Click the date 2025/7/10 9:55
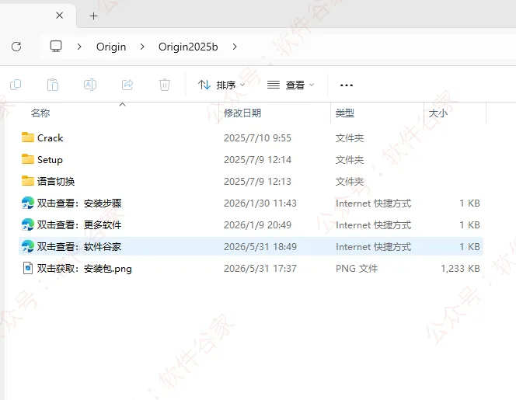Viewport: 516px width, 400px height. coord(258,137)
